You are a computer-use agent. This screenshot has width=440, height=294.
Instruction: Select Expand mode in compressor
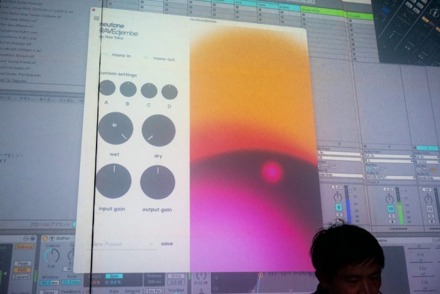coord(21,277)
